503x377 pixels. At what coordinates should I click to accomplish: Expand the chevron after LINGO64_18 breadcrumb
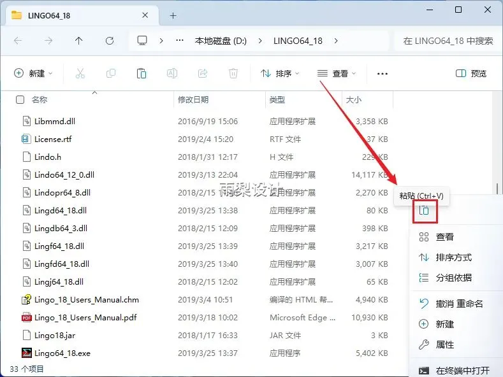(x=336, y=41)
